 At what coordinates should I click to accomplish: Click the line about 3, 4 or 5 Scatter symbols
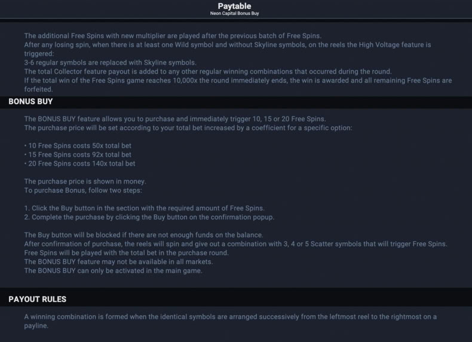pyautogui.click(x=235, y=244)
